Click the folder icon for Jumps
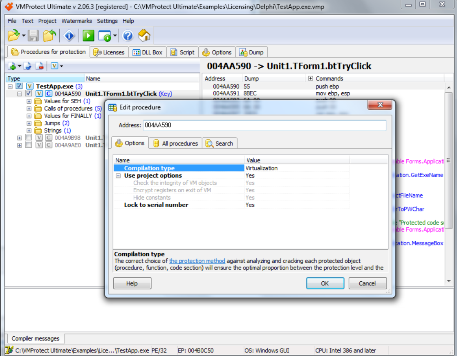The width and height of the screenshot is (457, 356). point(38,123)
